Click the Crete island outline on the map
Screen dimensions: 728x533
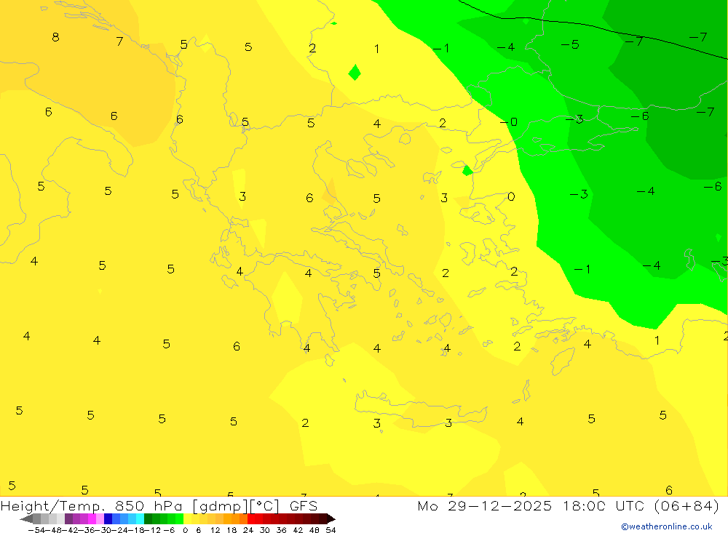click(x=421, y=409)
